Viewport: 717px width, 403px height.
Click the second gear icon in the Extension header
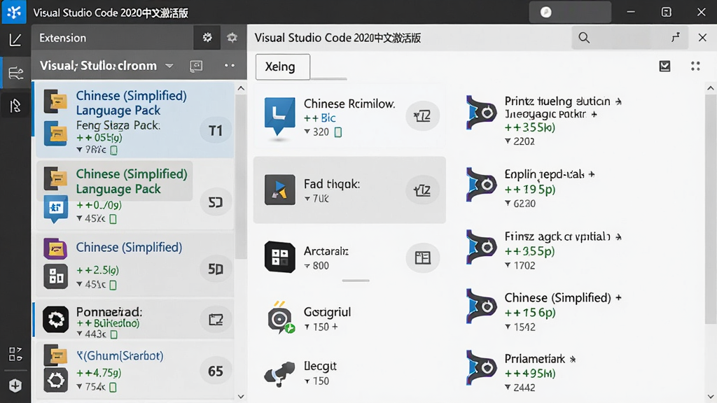click(232, 38)
